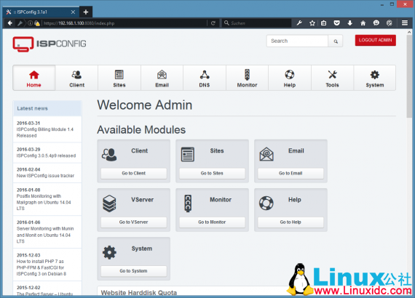Click the magnifier search button

tap(336, 41)
